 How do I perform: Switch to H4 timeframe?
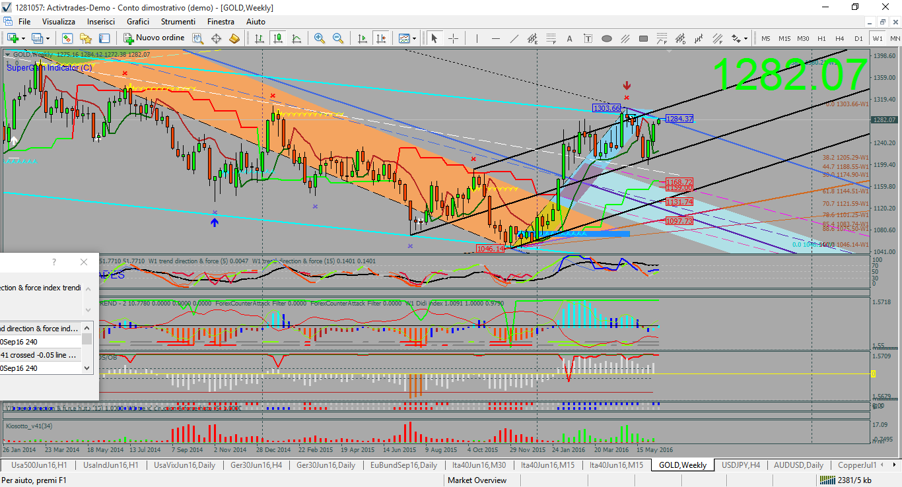coord(840,38)
